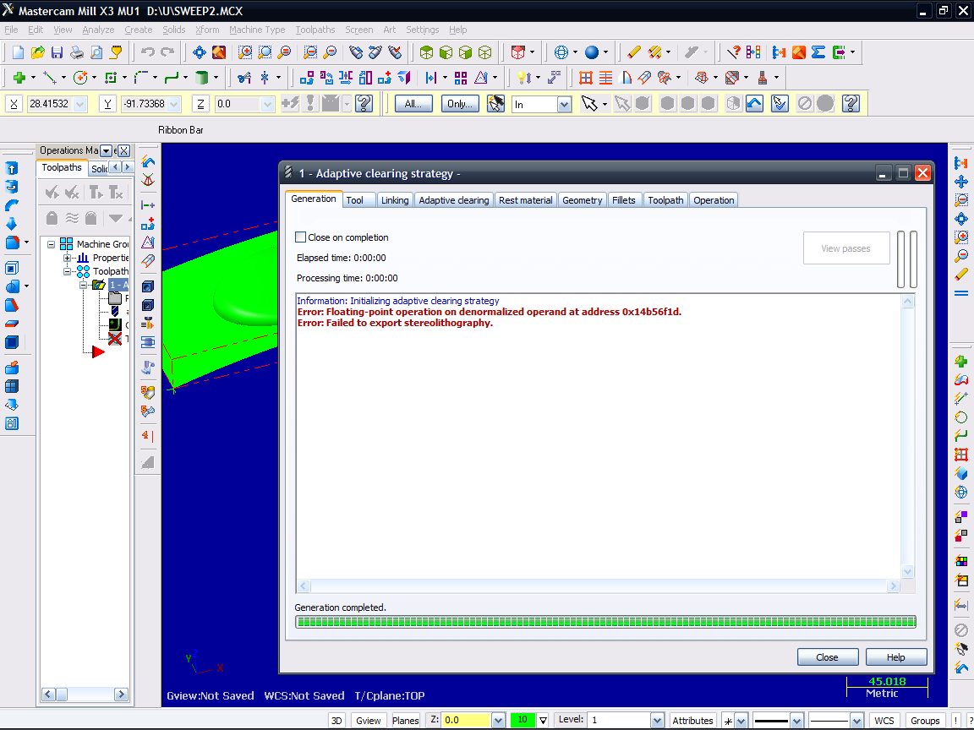
Task: Open the Y coordinate dropdown arrow
Action: click(174, 104)
